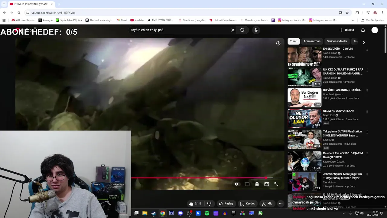
Task: Open options for Resident Evil 4 %100 video
Action: click(x=367, y=154)
